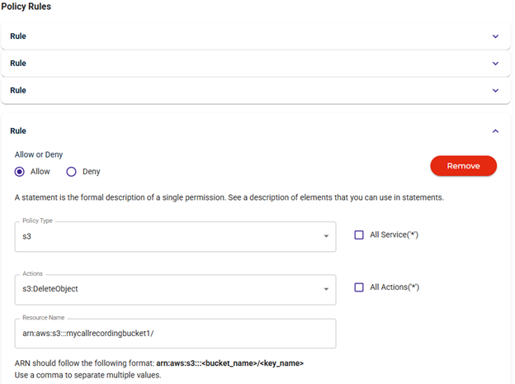Collapse the open Rule using up chevron
Viewport: 515px width, 384px height.
coord(495,131)
